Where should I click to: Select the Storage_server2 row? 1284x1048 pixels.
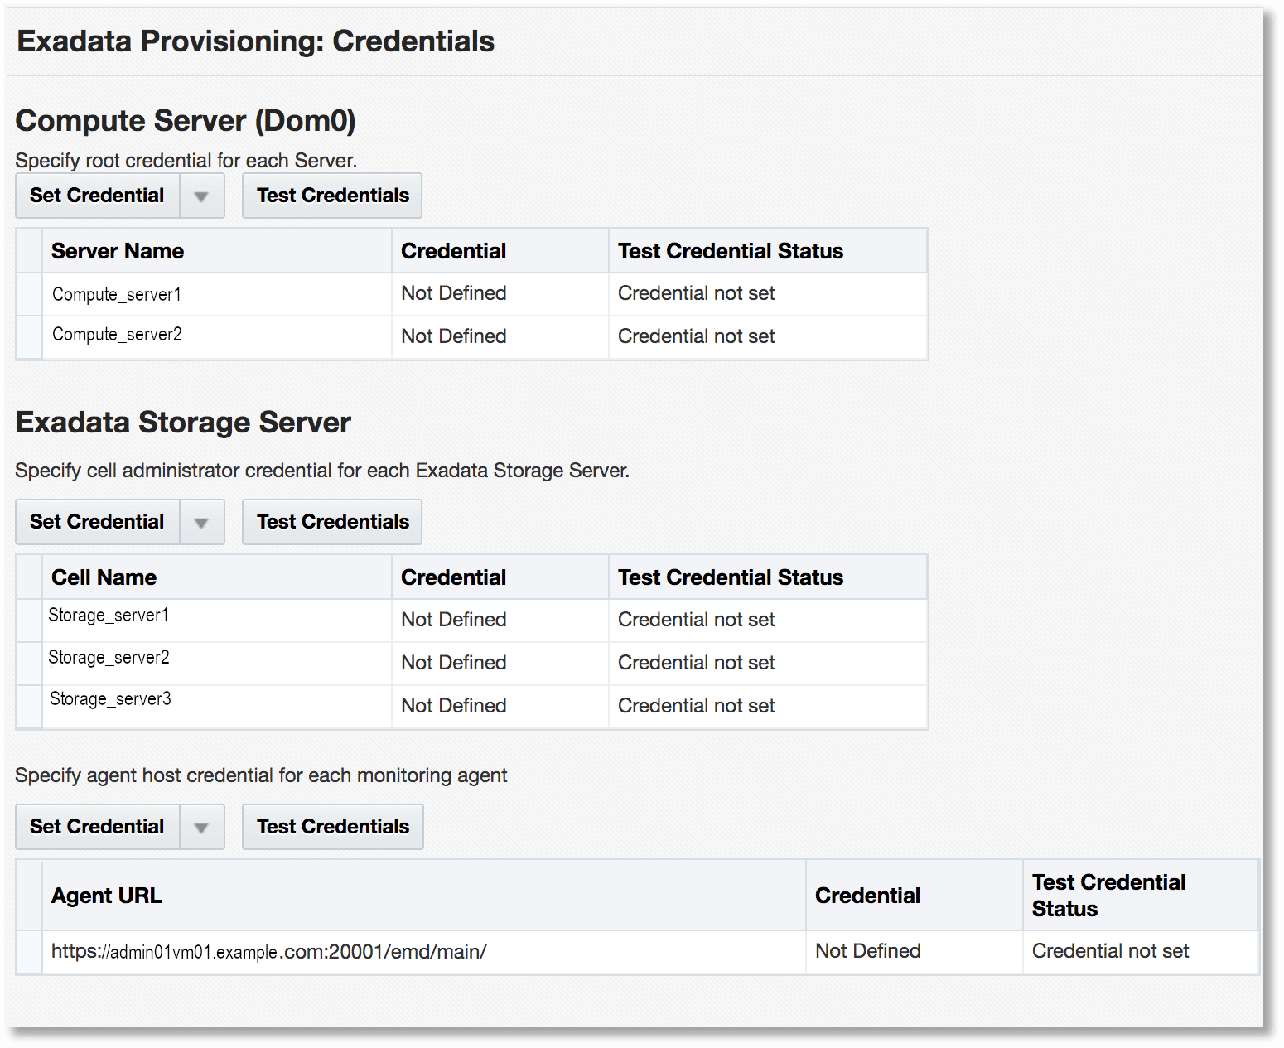pyautogui.click(x=28, y=663)
